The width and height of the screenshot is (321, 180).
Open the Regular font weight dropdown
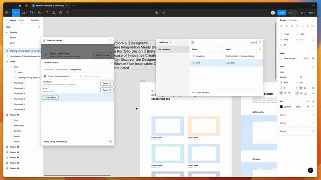284,77
